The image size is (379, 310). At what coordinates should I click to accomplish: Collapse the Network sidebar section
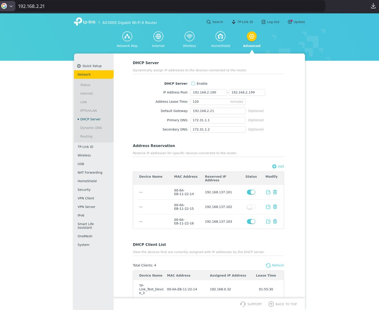(x=94, y=74)
